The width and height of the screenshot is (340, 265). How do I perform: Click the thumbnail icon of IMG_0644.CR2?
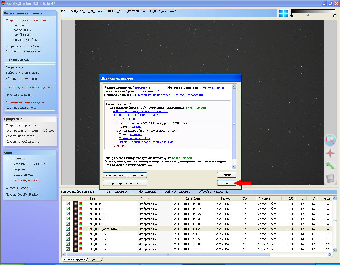pyautogui.click(x=76, y=204)
